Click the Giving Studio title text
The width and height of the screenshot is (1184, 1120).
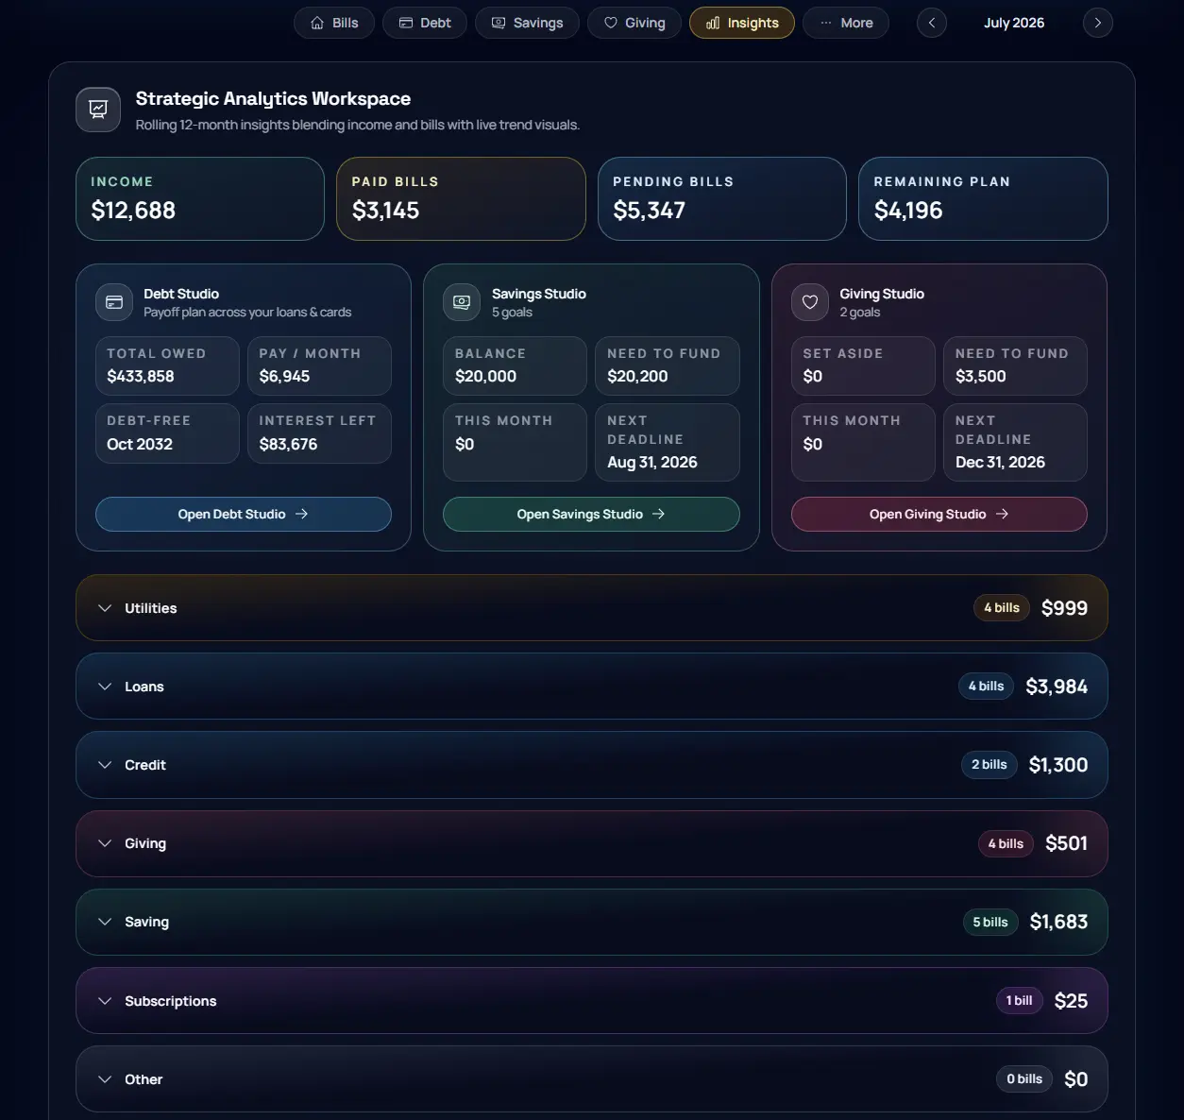[882, 294]
